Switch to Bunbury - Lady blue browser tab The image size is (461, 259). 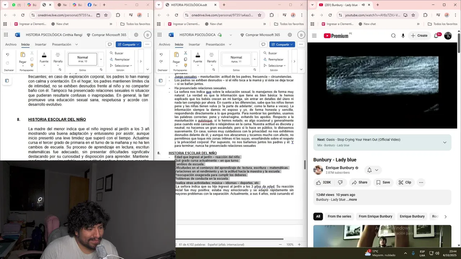pos(341,5)
